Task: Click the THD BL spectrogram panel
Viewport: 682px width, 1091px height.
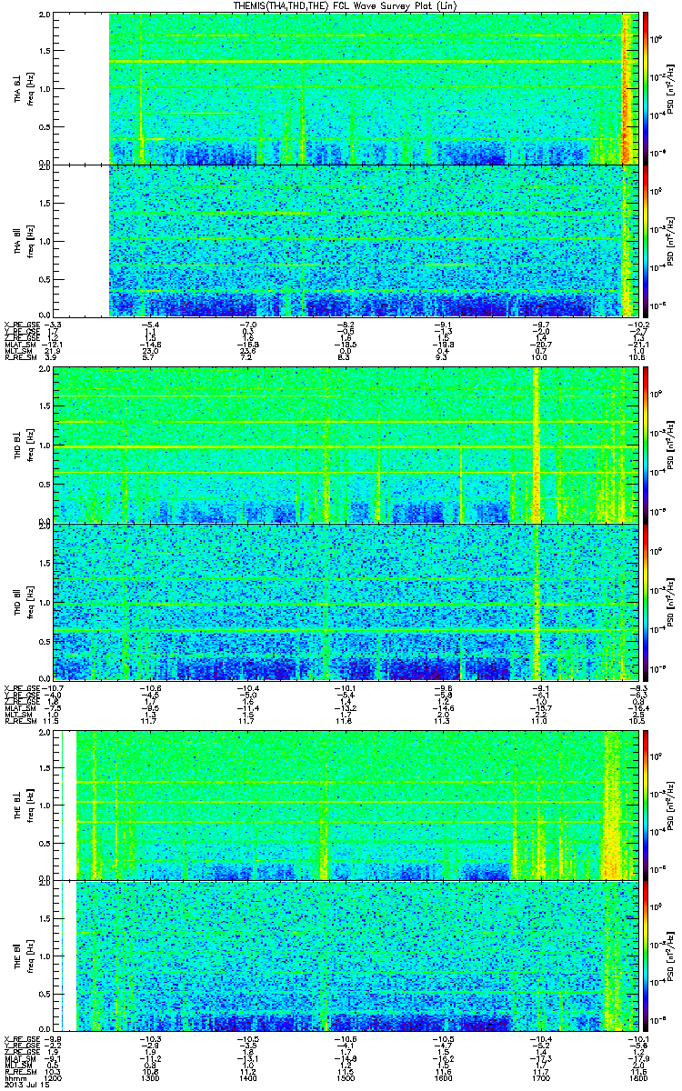Action: pyautogui.click(x=346, y=444)
